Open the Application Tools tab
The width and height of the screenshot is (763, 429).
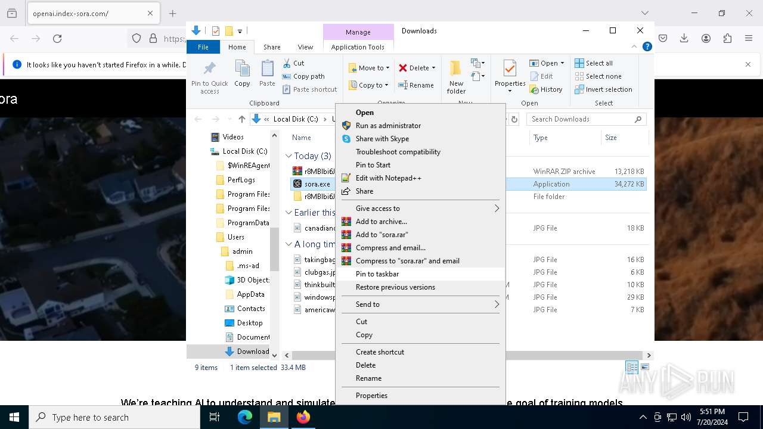click(x=358, y=47)
